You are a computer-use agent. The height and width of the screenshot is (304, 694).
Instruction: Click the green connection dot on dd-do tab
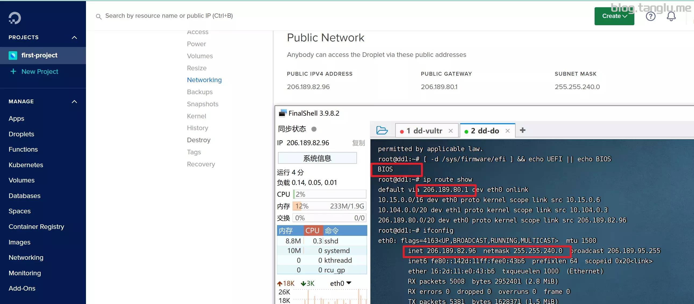[466, 131]
